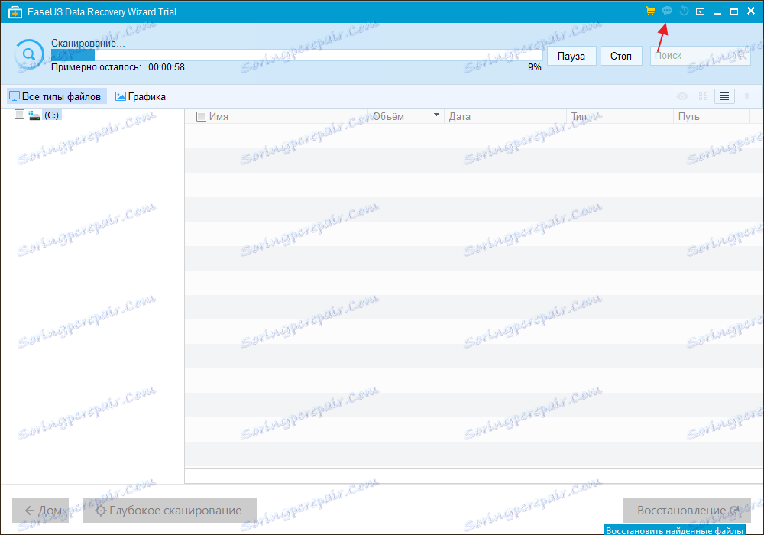
Task: Focus the Поиск search field
Action: tap(700, 56)
